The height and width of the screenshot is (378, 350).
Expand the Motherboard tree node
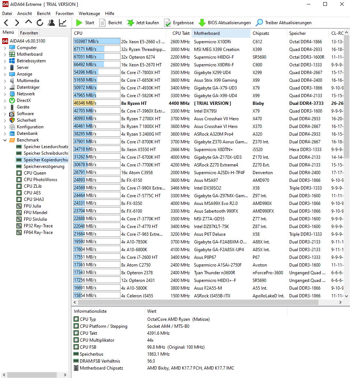(5, 55)
